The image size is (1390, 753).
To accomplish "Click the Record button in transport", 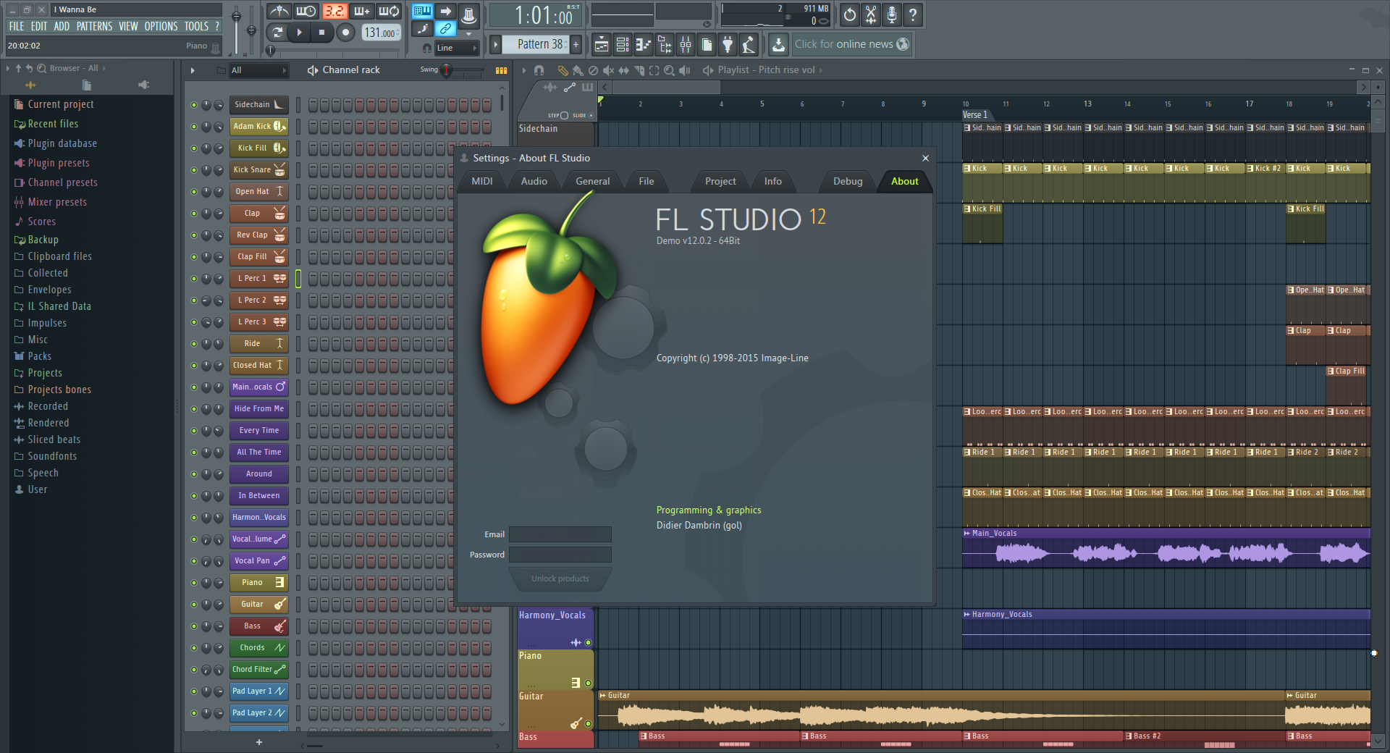I will tap(345, 32).
